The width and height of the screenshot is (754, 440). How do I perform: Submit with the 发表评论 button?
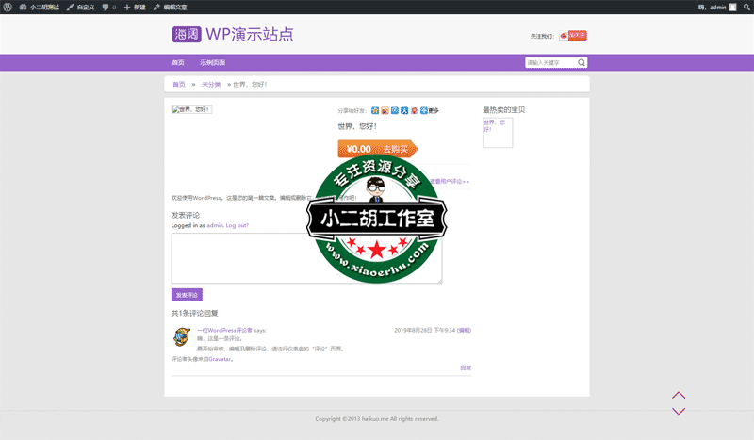[x=187, y=295]
